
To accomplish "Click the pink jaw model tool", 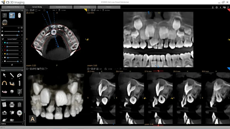I will [4, 92].
